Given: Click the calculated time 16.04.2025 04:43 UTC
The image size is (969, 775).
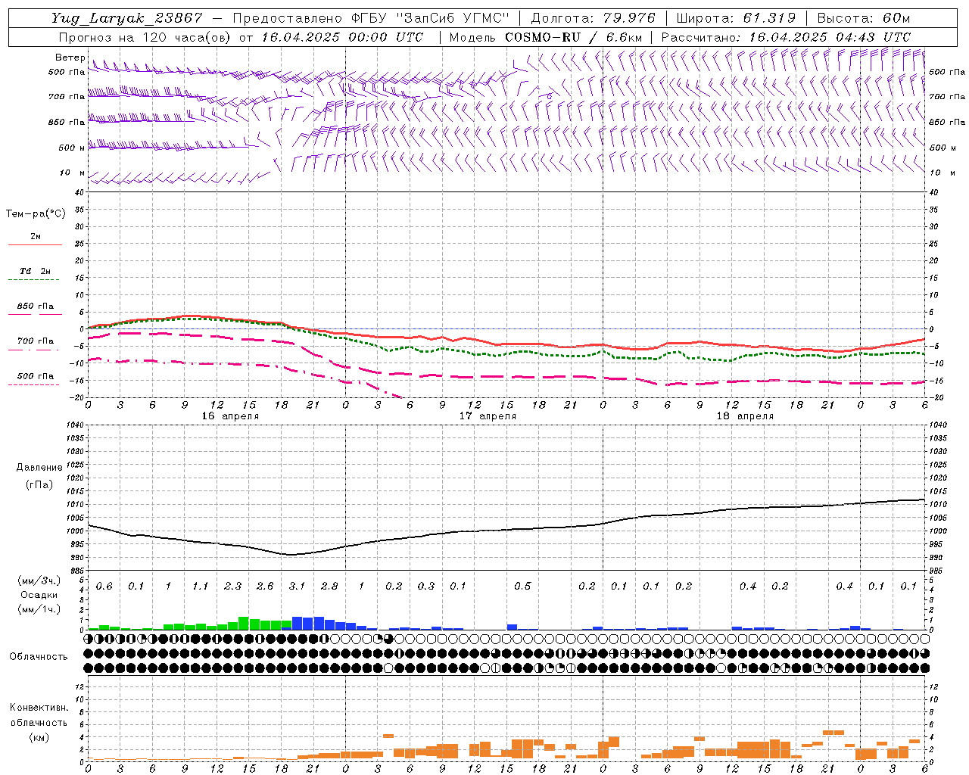Looking at the screenshot, I should coord(830,37).
